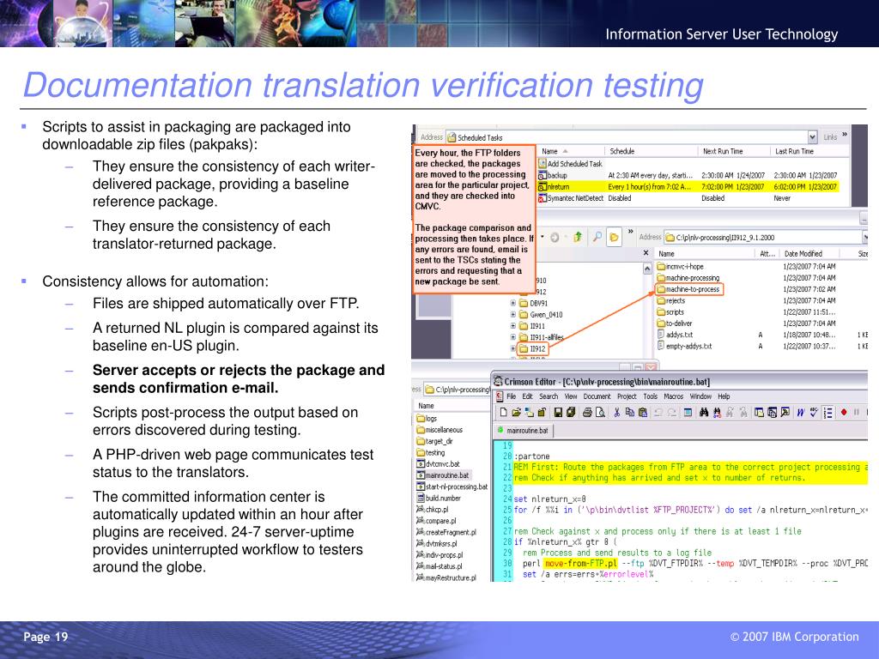Viewport: 879px width, 659px height.
Task: Expand II911-allfiles folder tree node
Action: coord(513,336)
